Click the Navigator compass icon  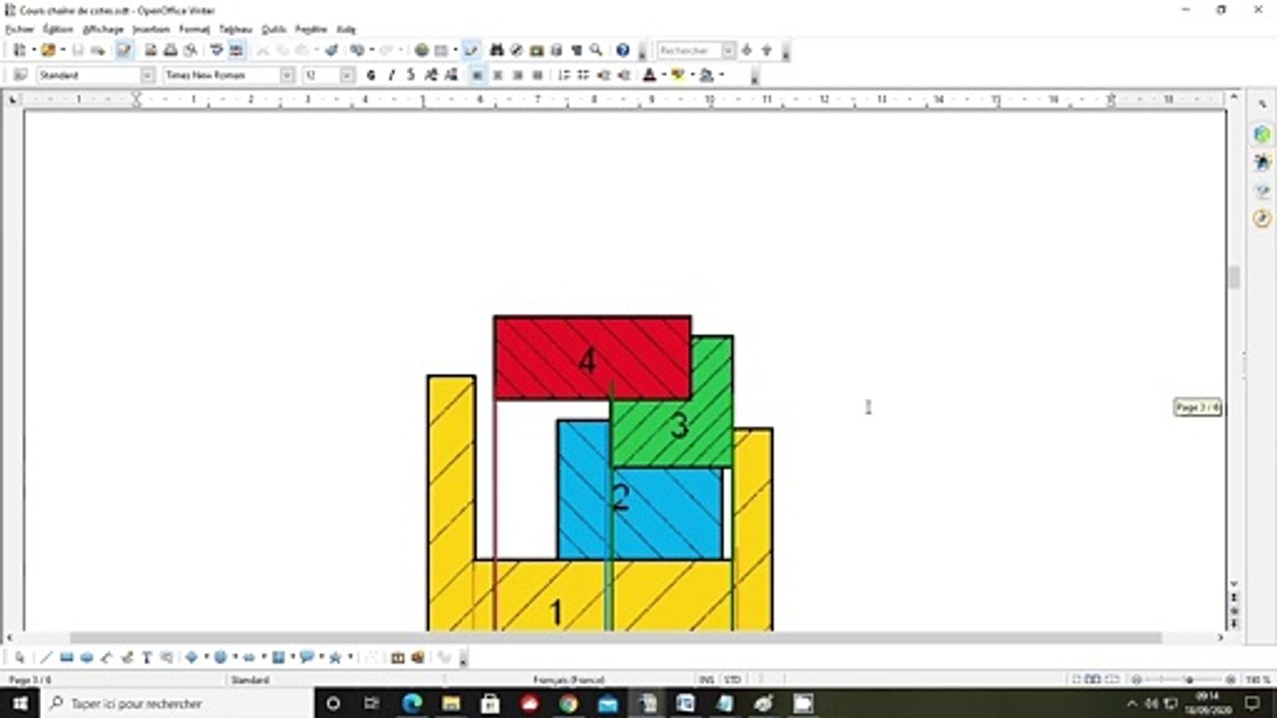click(x=517, y=50)
